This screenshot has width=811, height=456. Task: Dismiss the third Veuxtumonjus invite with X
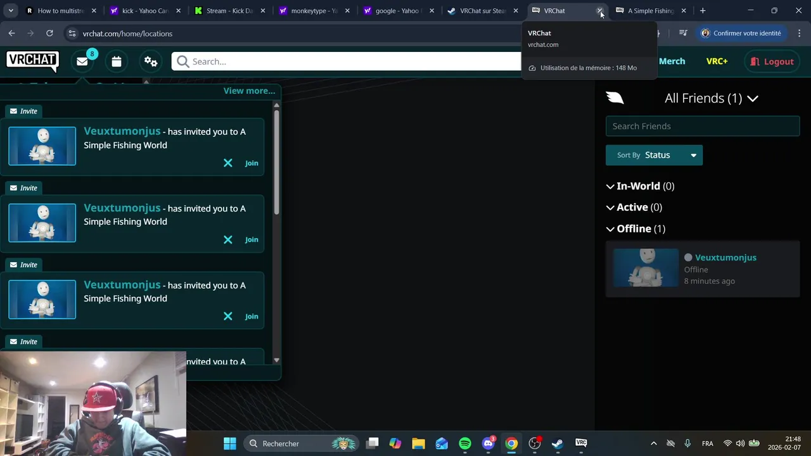(228, 316)
